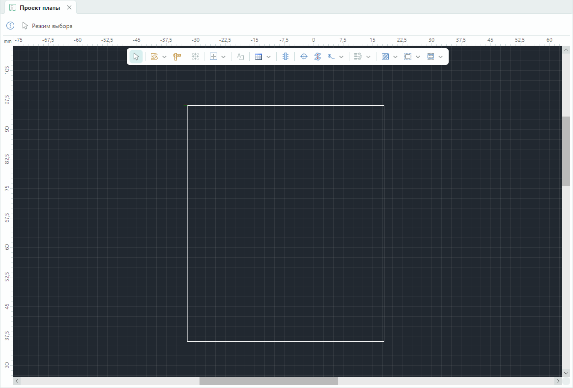Click the scroll right arrow
The width and height of the screenshot is (573, 388).
[x=558, y=381]
